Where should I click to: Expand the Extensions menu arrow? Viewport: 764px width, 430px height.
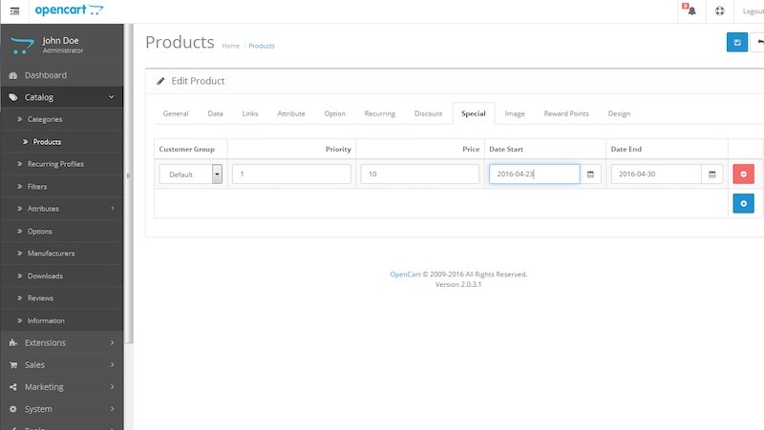[113, 343]
